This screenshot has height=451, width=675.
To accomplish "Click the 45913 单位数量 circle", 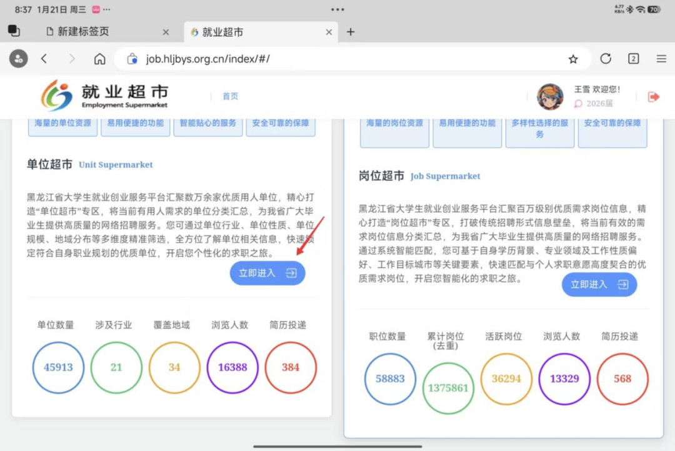I will click(58, 368).
